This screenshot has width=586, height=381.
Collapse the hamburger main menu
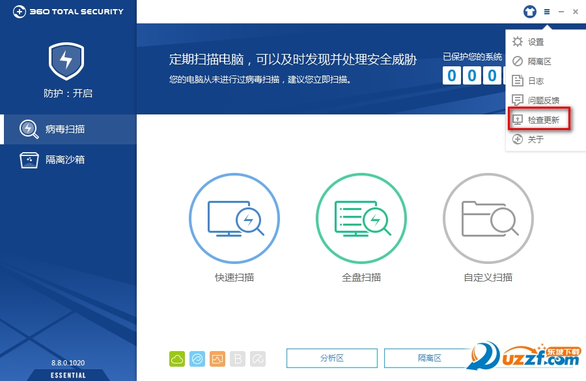click(547, 12)
